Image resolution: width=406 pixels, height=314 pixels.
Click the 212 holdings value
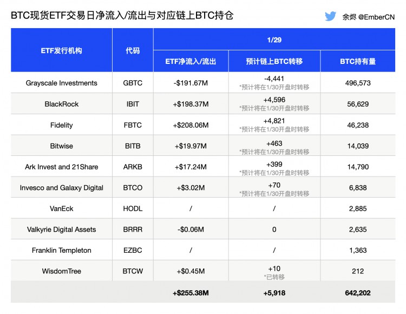tap(358, 271)
